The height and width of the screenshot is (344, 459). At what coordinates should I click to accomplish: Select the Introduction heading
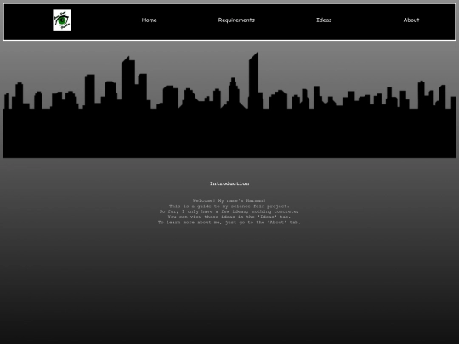[229, 183]
